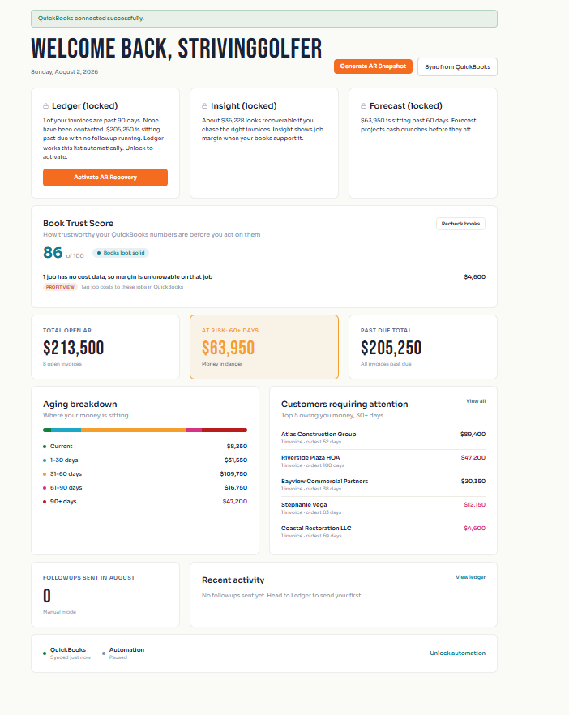Recheck books in Book Trust Score
This screenshot has height=715, width=569.
pyautogui.click(x=460, y=224)
